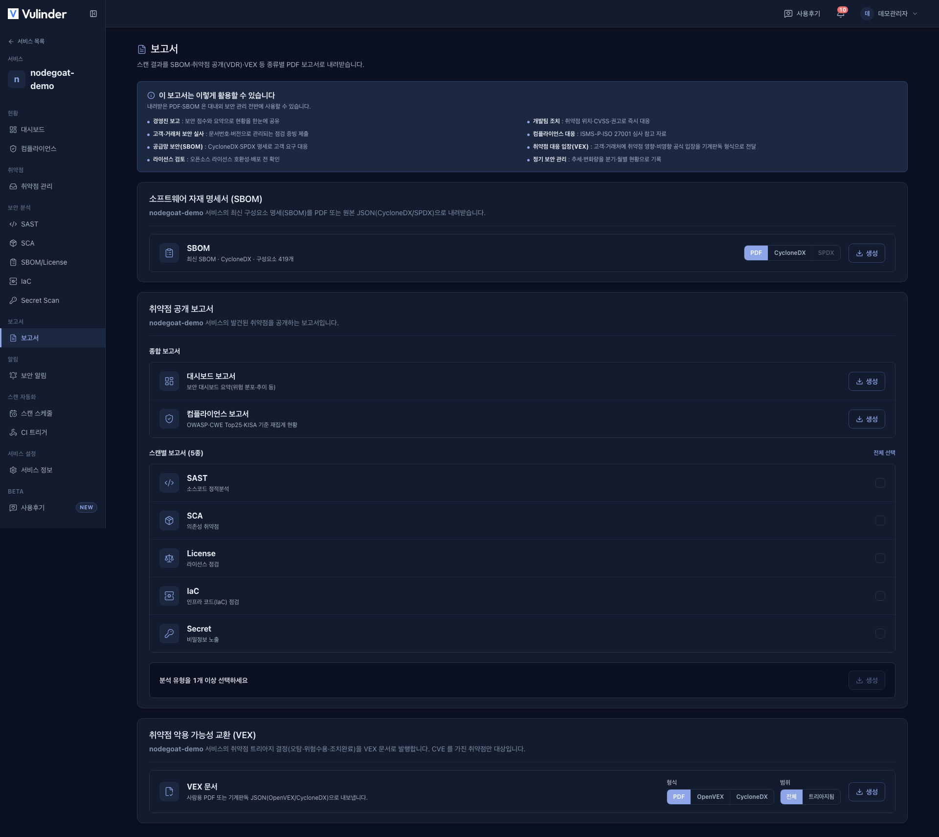This screenshot has width=939, height=837.
Task: Set VEX scope to 트리아지됨
Action: [x=821, y=797]
